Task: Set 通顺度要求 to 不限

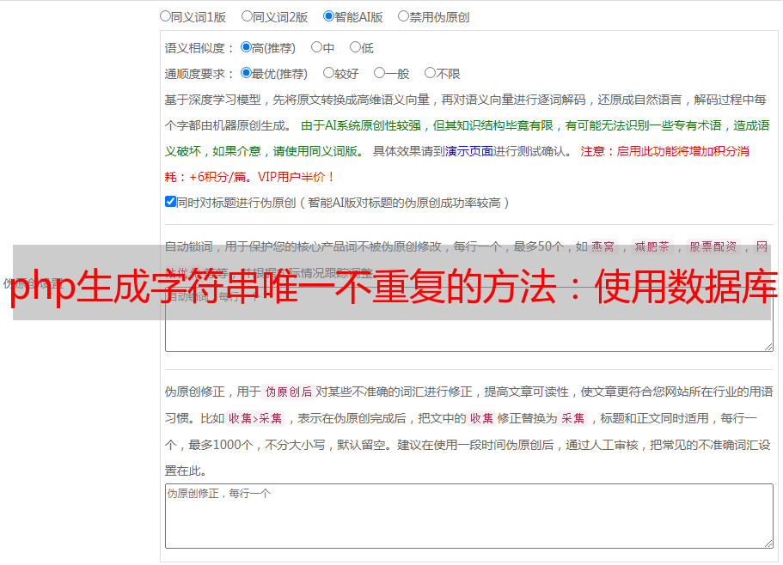Action: click(430, 73)
